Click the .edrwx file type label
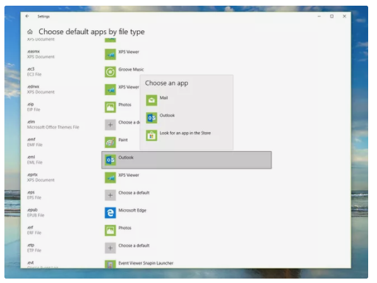 [x=33, y=87]
